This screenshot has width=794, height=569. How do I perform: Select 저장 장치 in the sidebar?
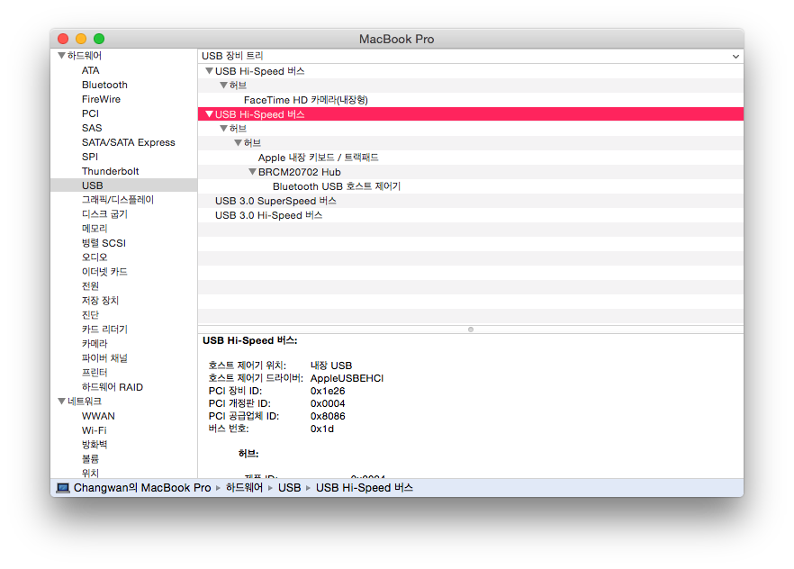click(100, 301)
